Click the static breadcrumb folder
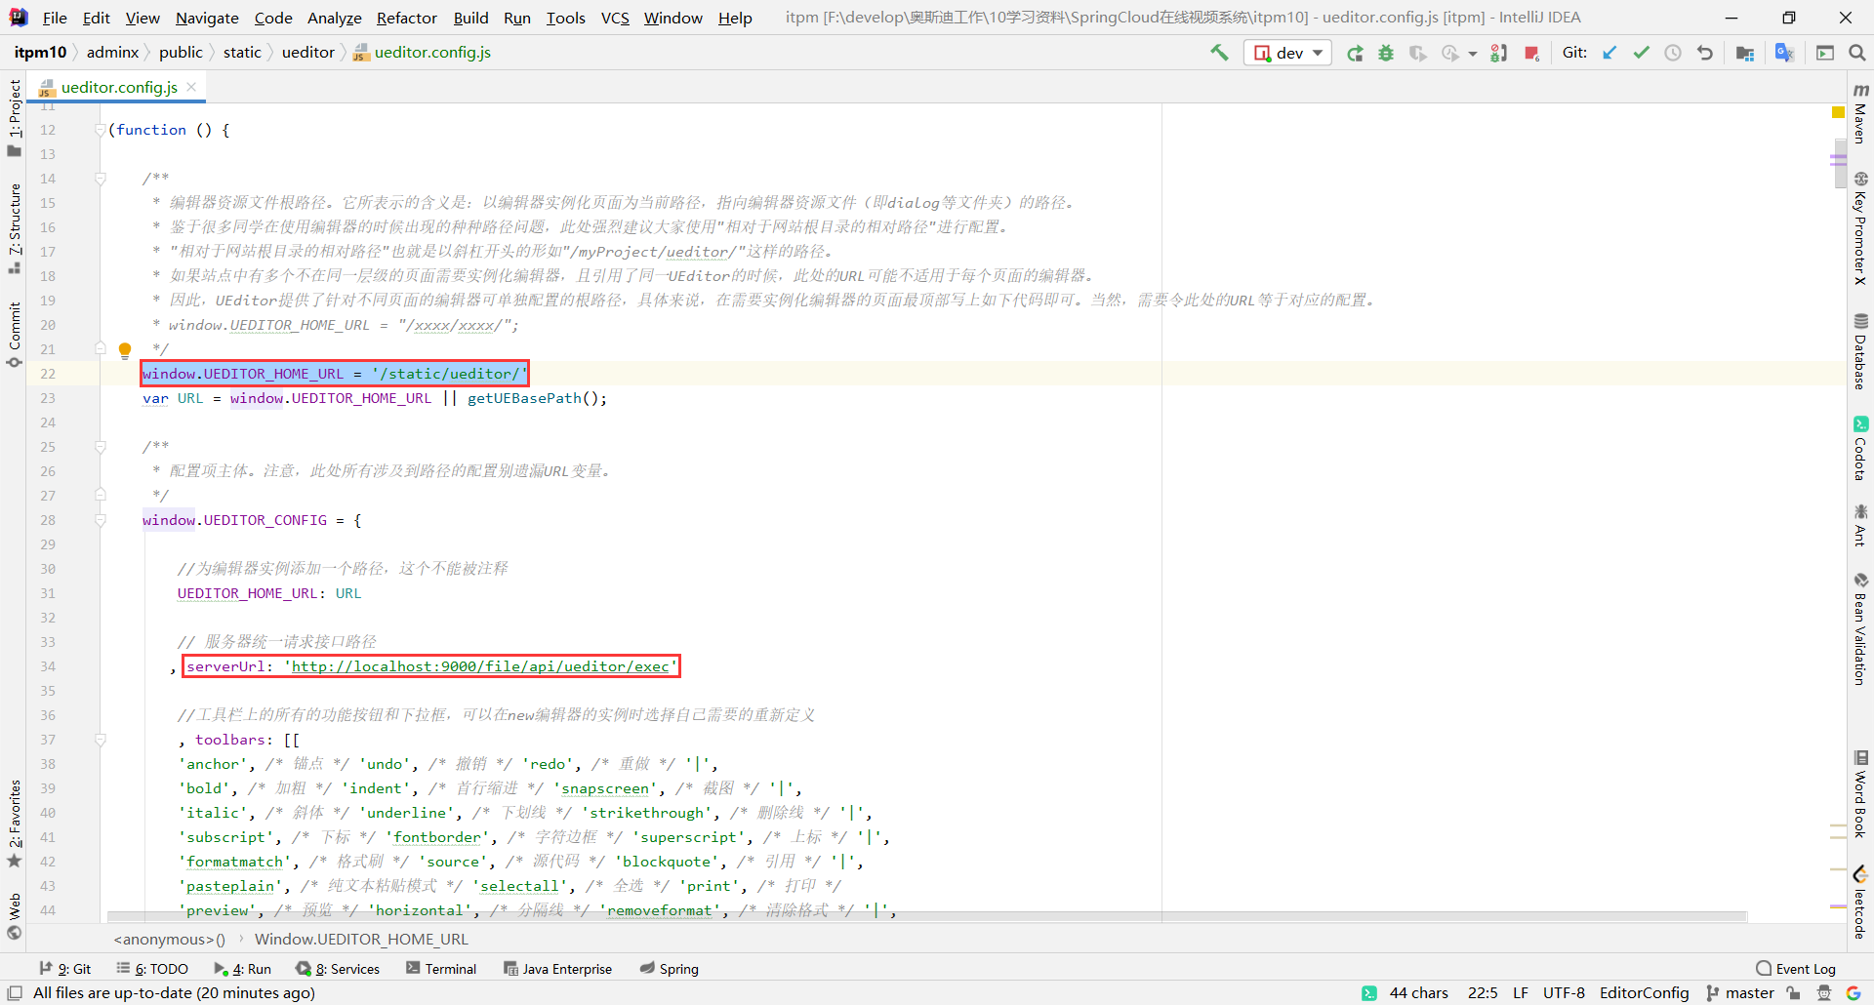Screen dimensions: 1874x1005 click(x=242, y=53)
